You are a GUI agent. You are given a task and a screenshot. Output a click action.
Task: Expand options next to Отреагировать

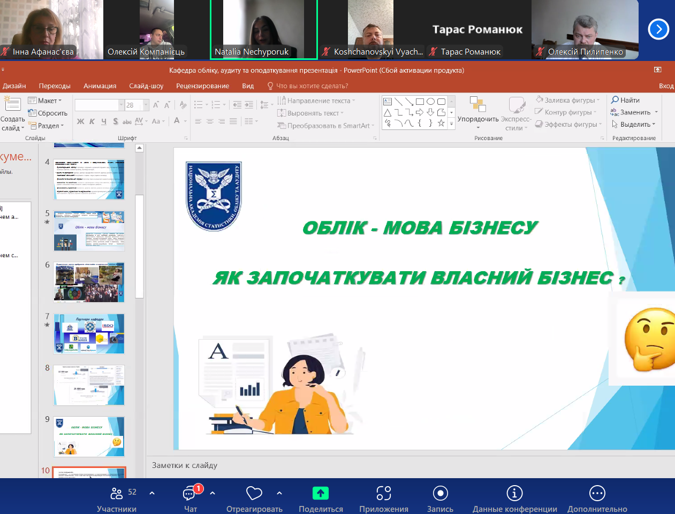[279, 493]
